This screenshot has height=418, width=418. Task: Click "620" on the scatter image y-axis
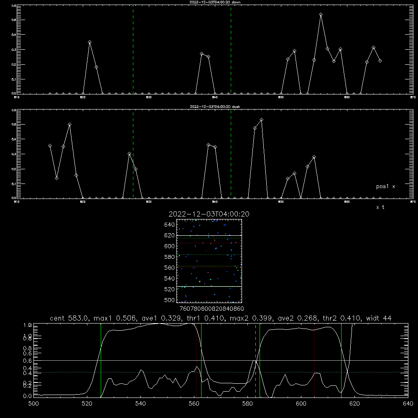pyautogui.click(x=170, y=235)
